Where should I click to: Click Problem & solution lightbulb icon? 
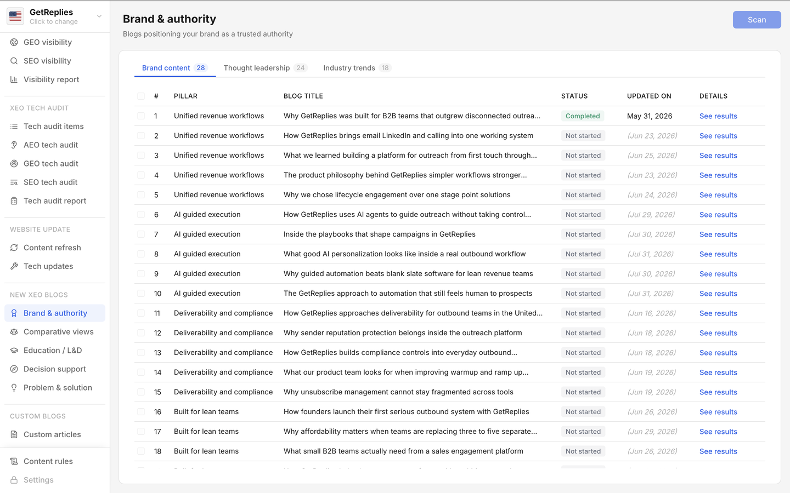click(14, 388)
